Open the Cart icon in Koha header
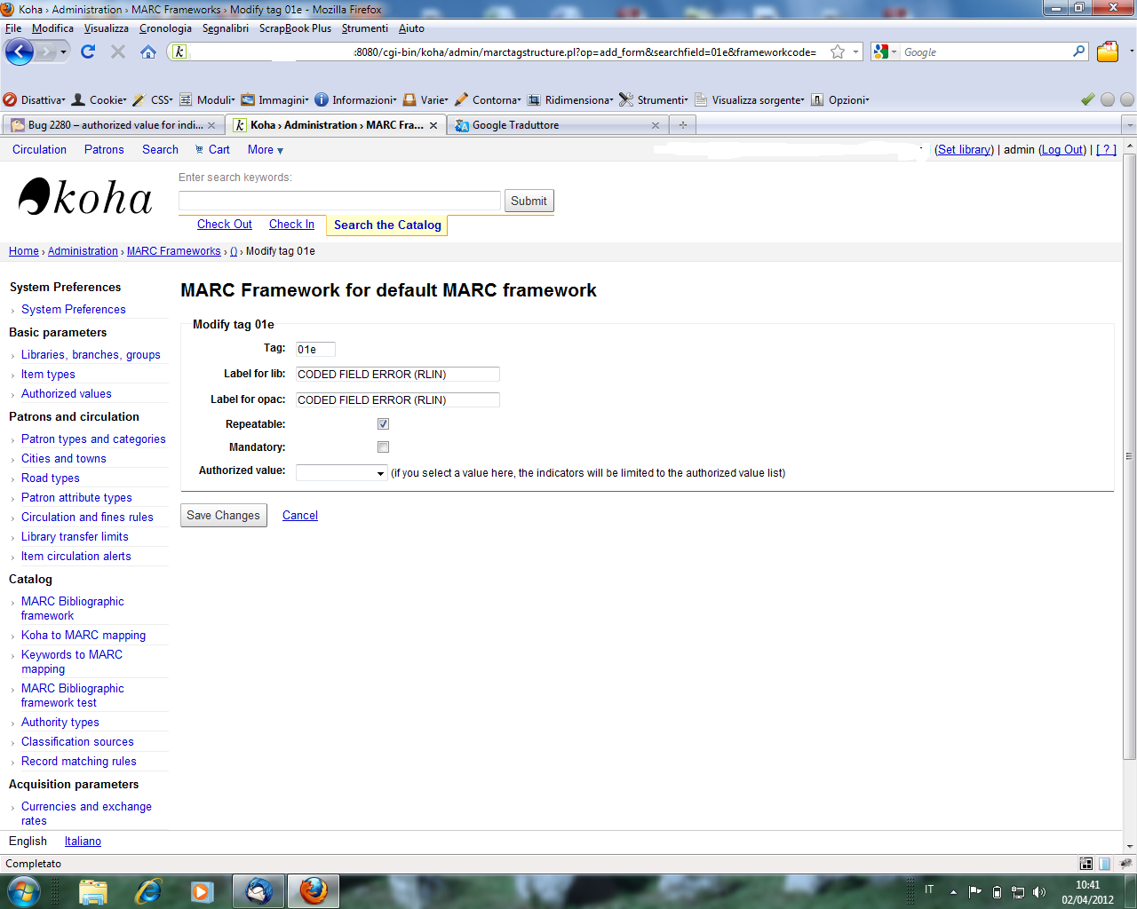1137x909 pixels. click(200, 150)
